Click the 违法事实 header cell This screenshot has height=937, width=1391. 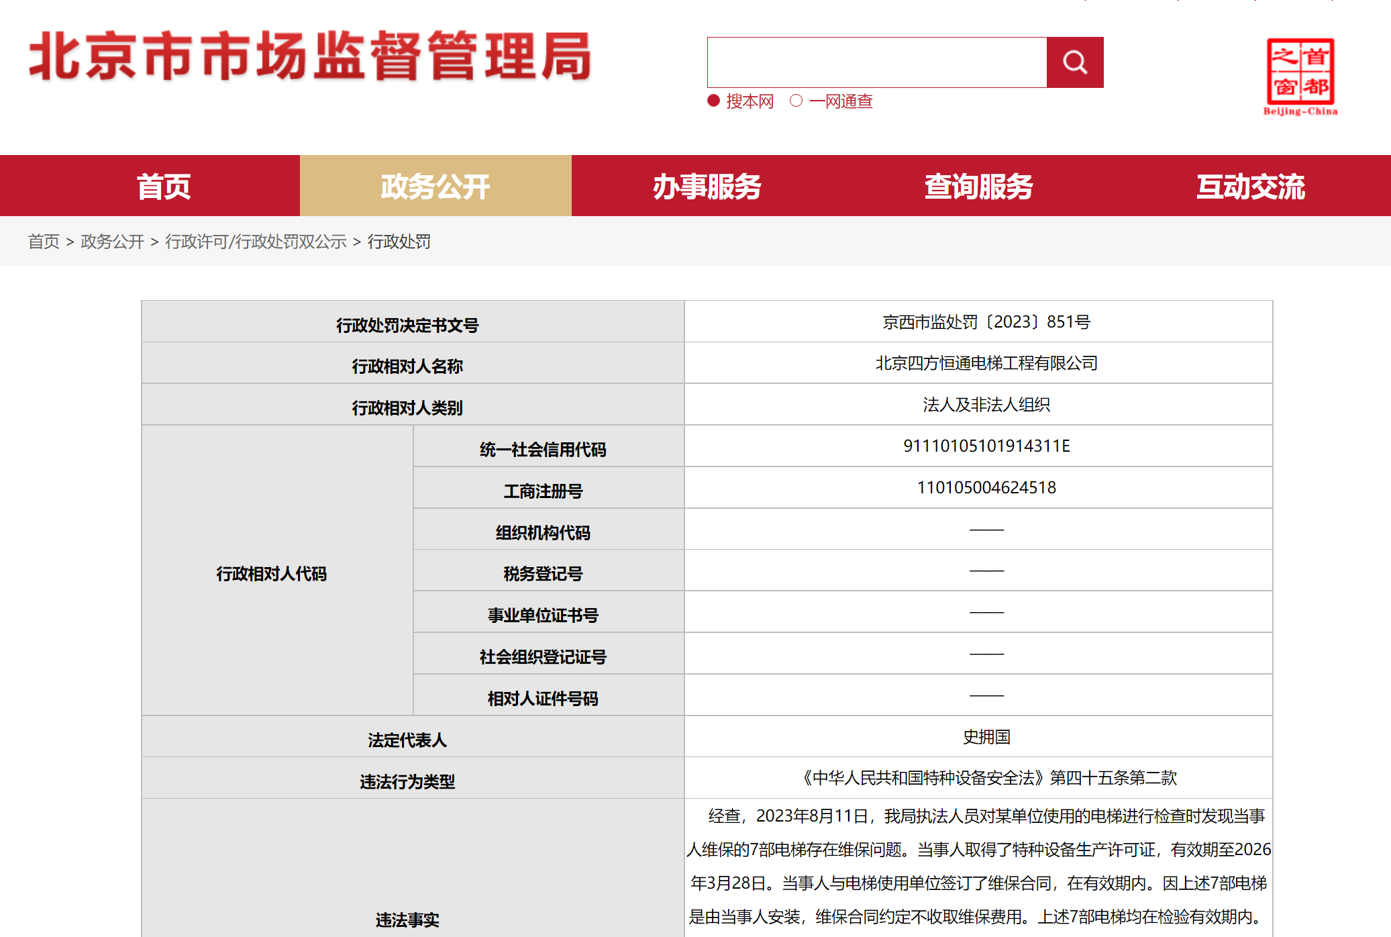tap(413, 868)
